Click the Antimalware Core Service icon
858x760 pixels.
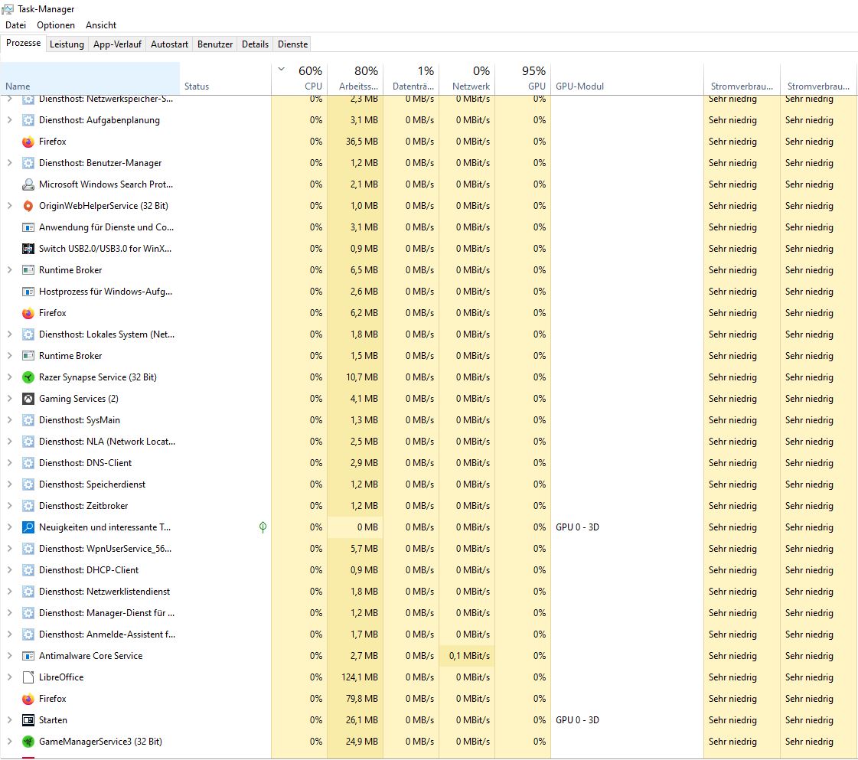[x=28, y=655]
